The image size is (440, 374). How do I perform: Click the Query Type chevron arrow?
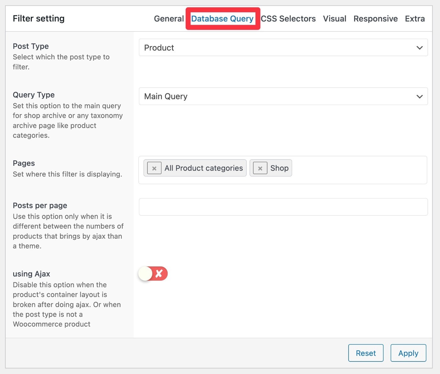(420, 96)
